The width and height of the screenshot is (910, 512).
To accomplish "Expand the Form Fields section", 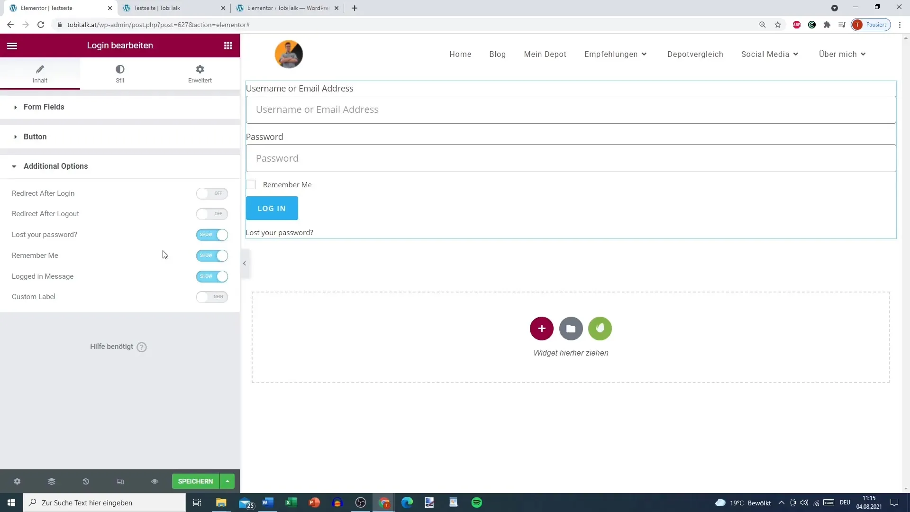I will (x=120, y=107).
